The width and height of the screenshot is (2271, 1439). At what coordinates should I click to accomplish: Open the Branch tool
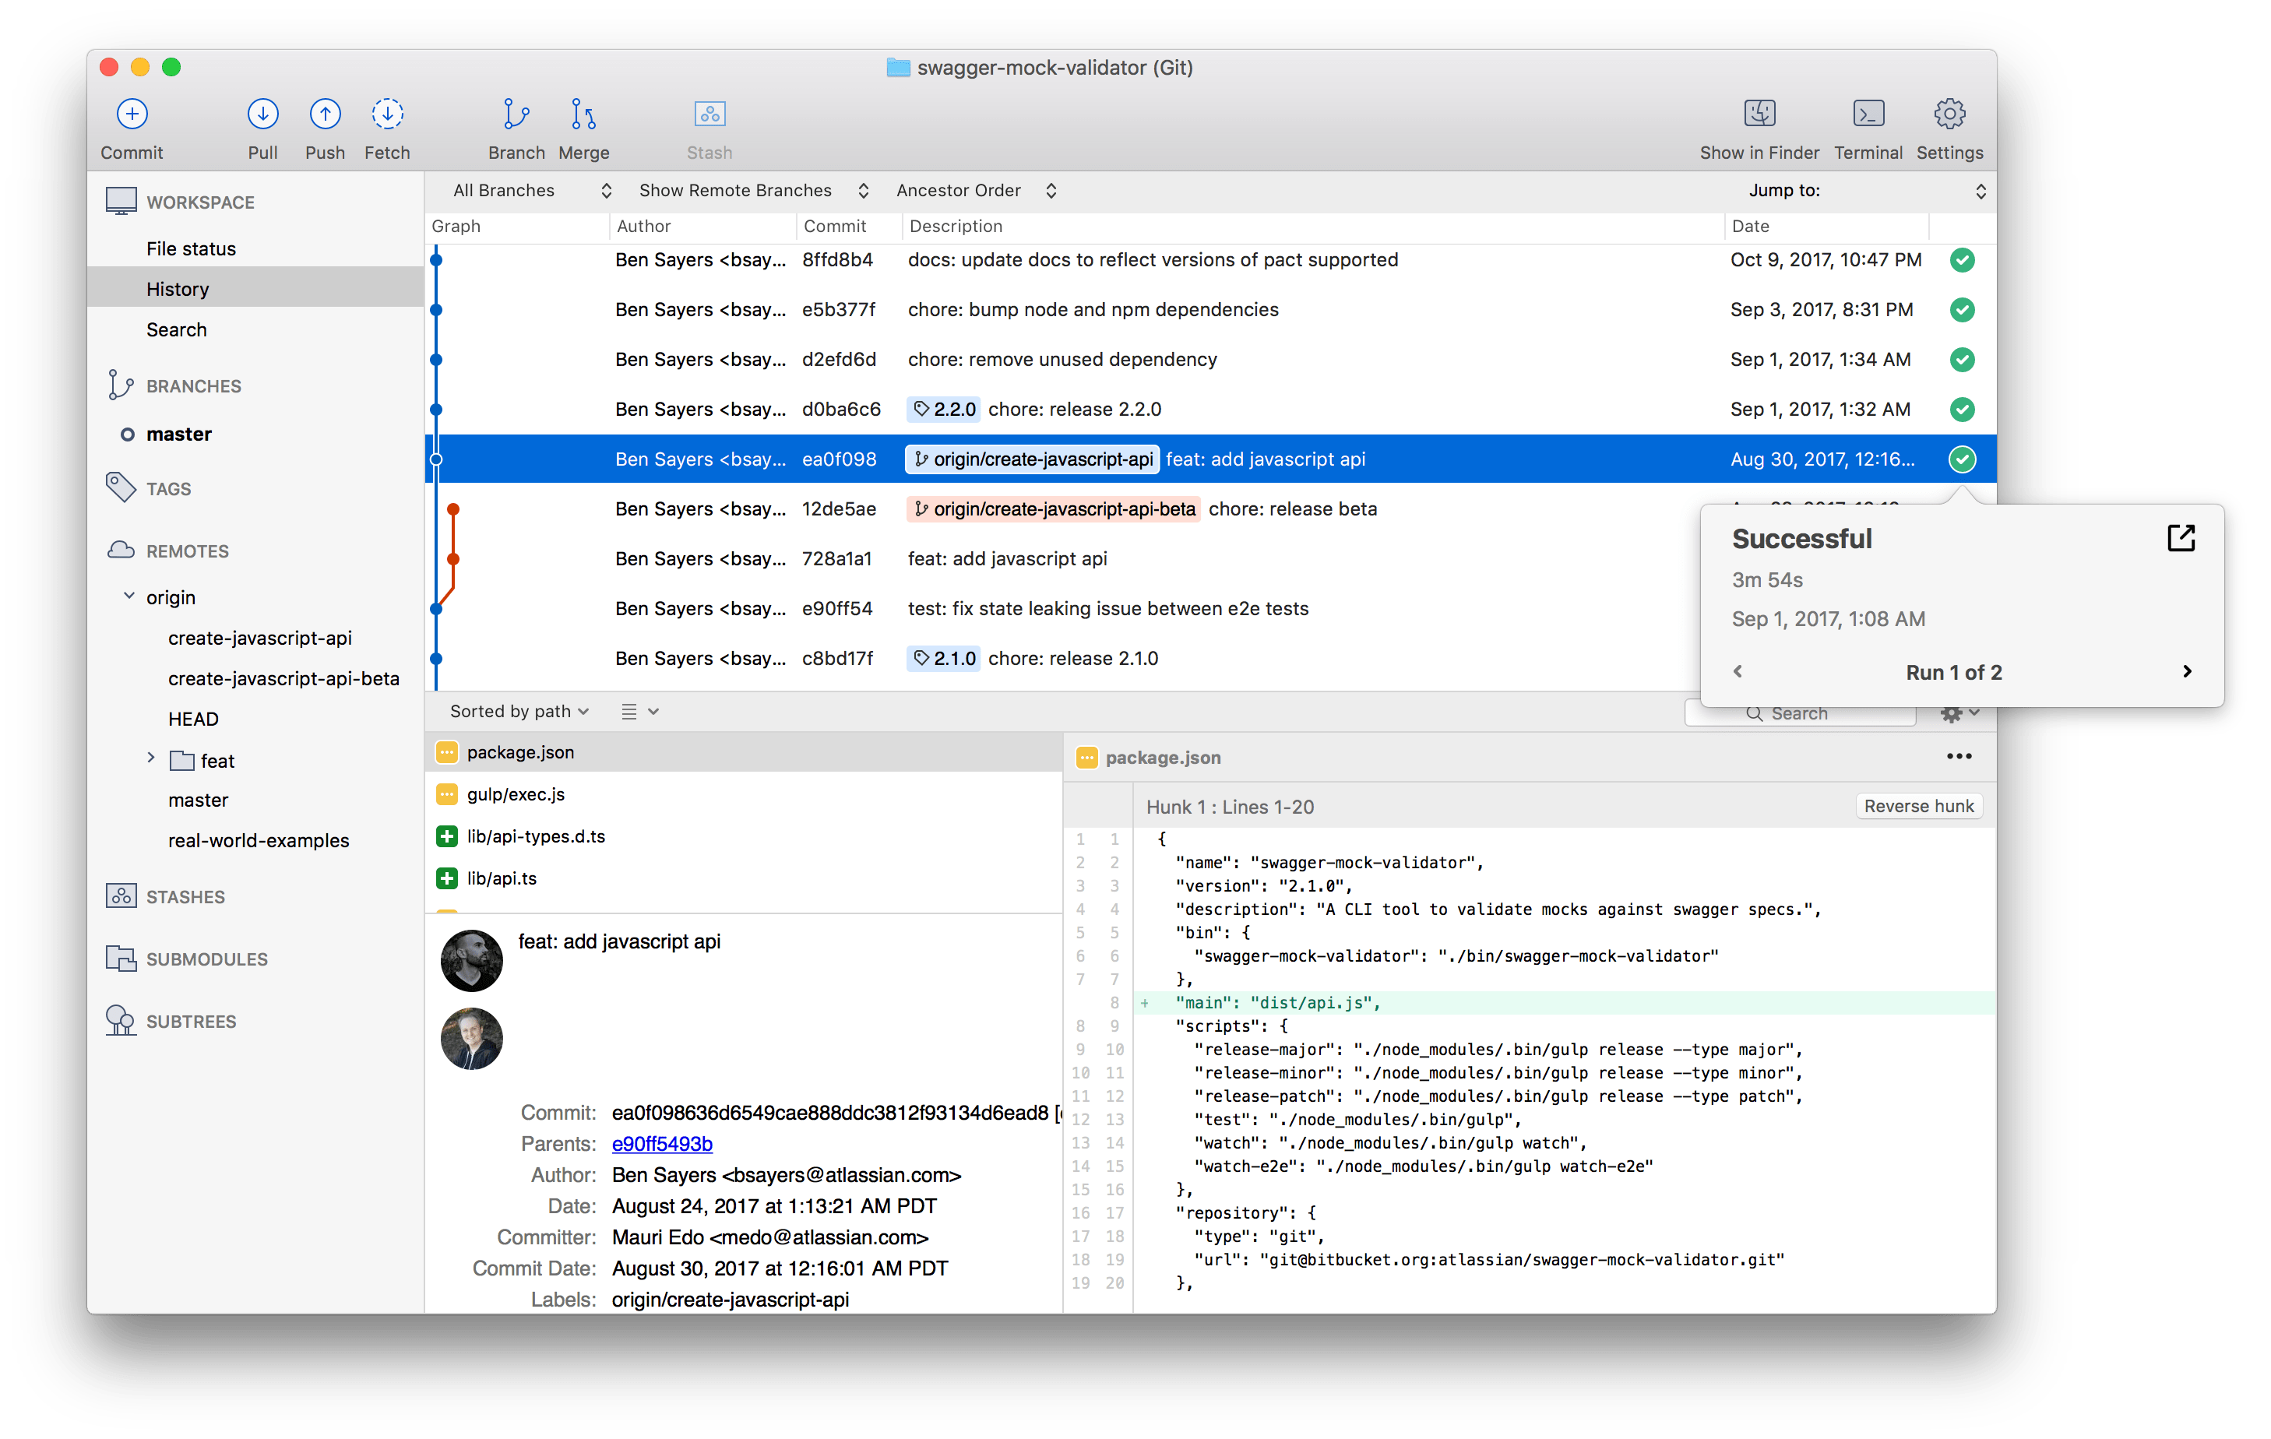pyautogui.click(x=516, y=115)
